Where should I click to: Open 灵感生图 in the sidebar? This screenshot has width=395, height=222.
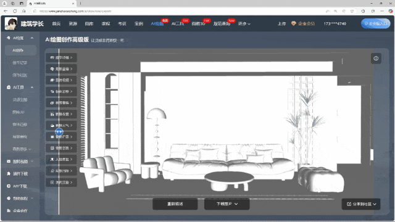pos(20,100)
